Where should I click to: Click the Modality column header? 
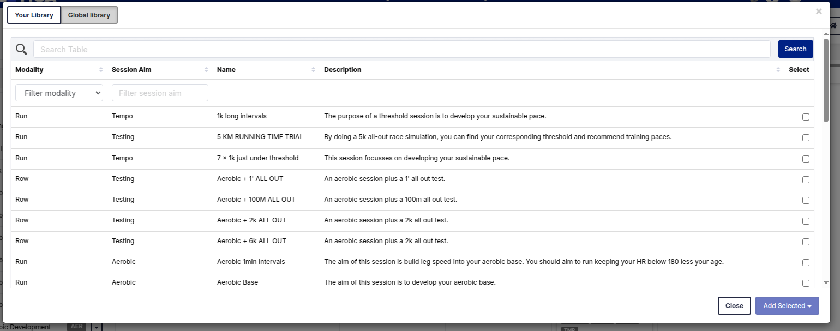(29, 70)
